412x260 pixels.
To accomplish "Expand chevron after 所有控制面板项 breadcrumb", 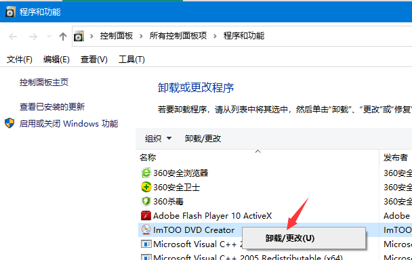I will 215,37.
